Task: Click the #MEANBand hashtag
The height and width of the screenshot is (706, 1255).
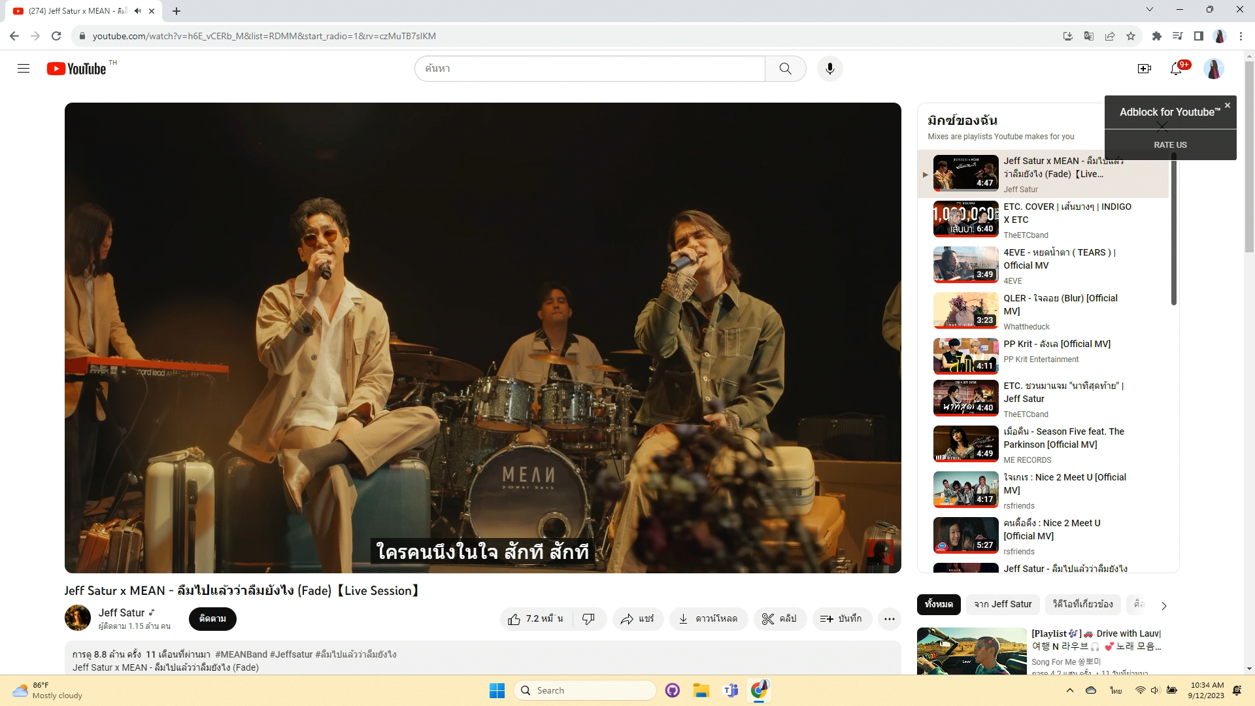Action: 241,654
